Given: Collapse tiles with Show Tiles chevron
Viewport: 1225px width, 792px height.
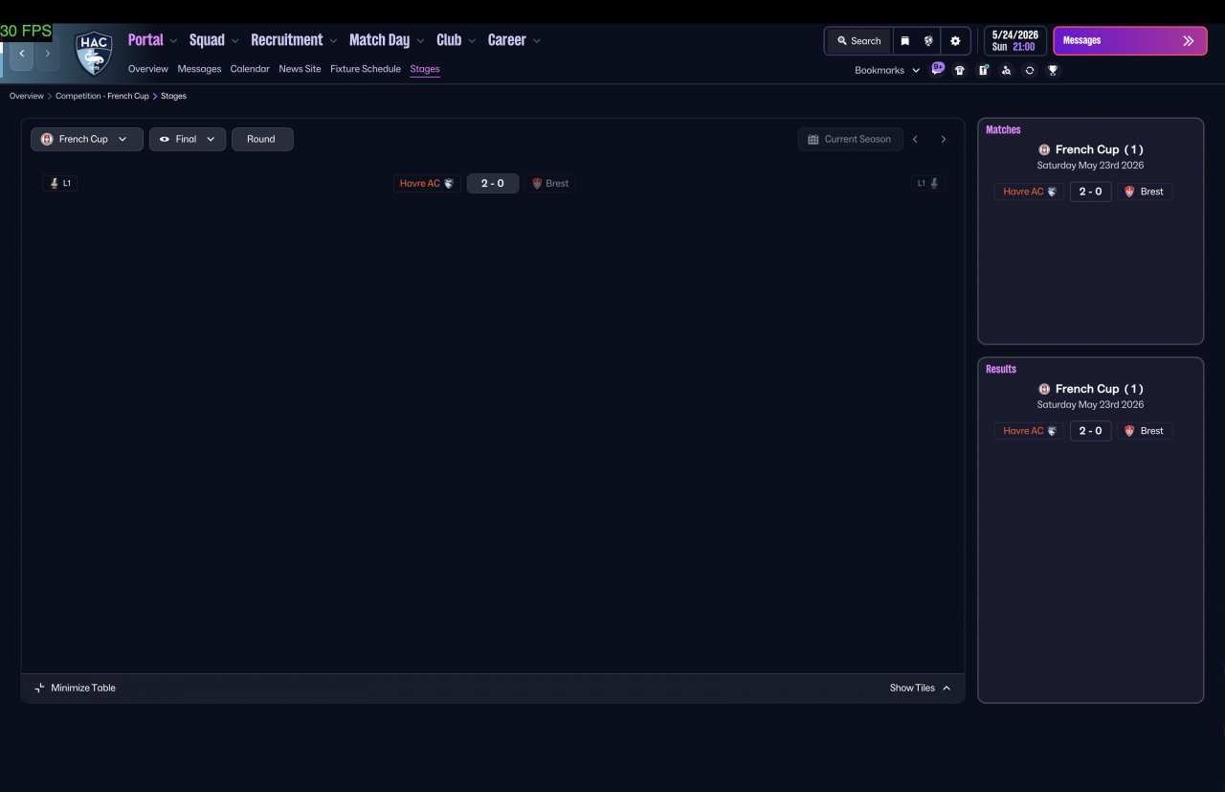Looking at the screenshot, I should point(947,688).
